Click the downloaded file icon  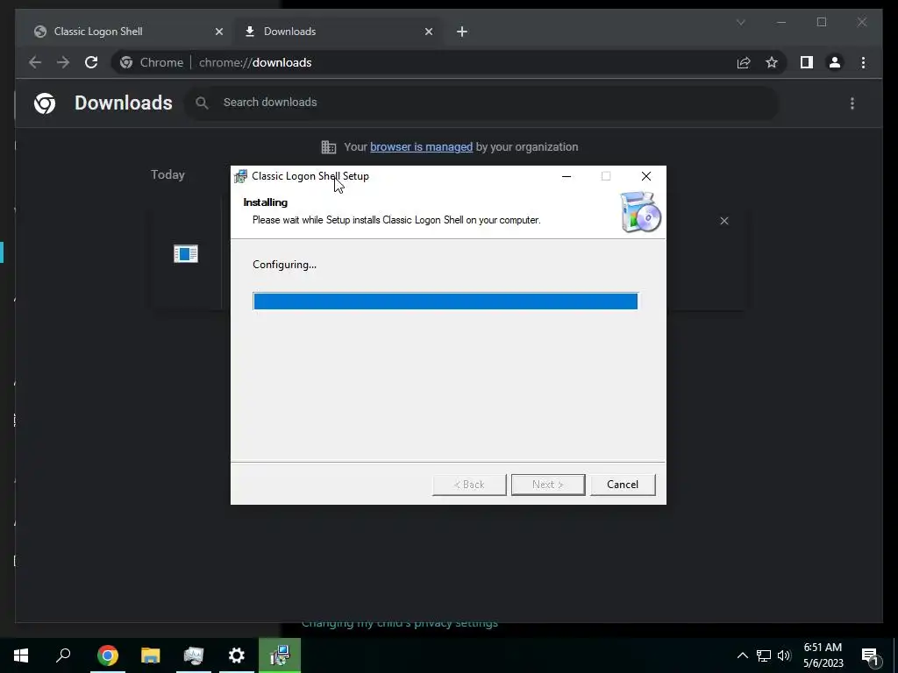point(186,253)
